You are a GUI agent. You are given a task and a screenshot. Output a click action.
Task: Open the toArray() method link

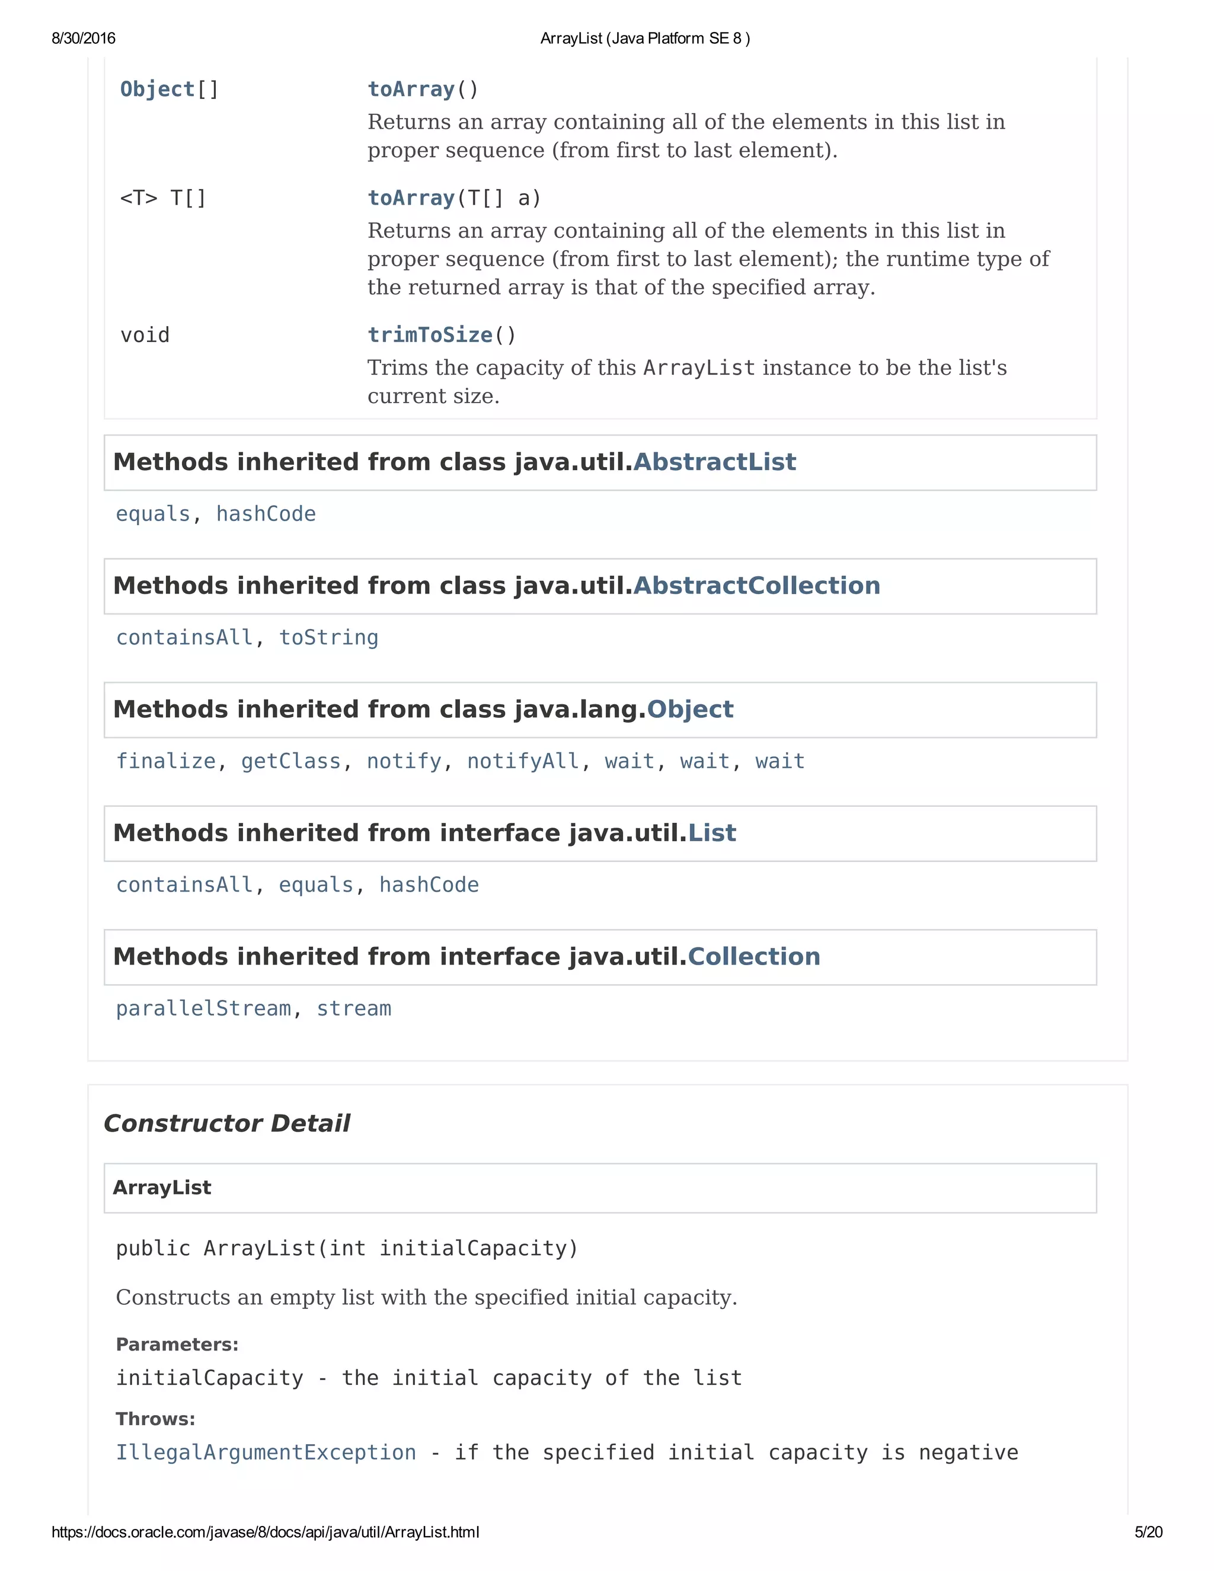pyautogui.click(x=411, y=89)
